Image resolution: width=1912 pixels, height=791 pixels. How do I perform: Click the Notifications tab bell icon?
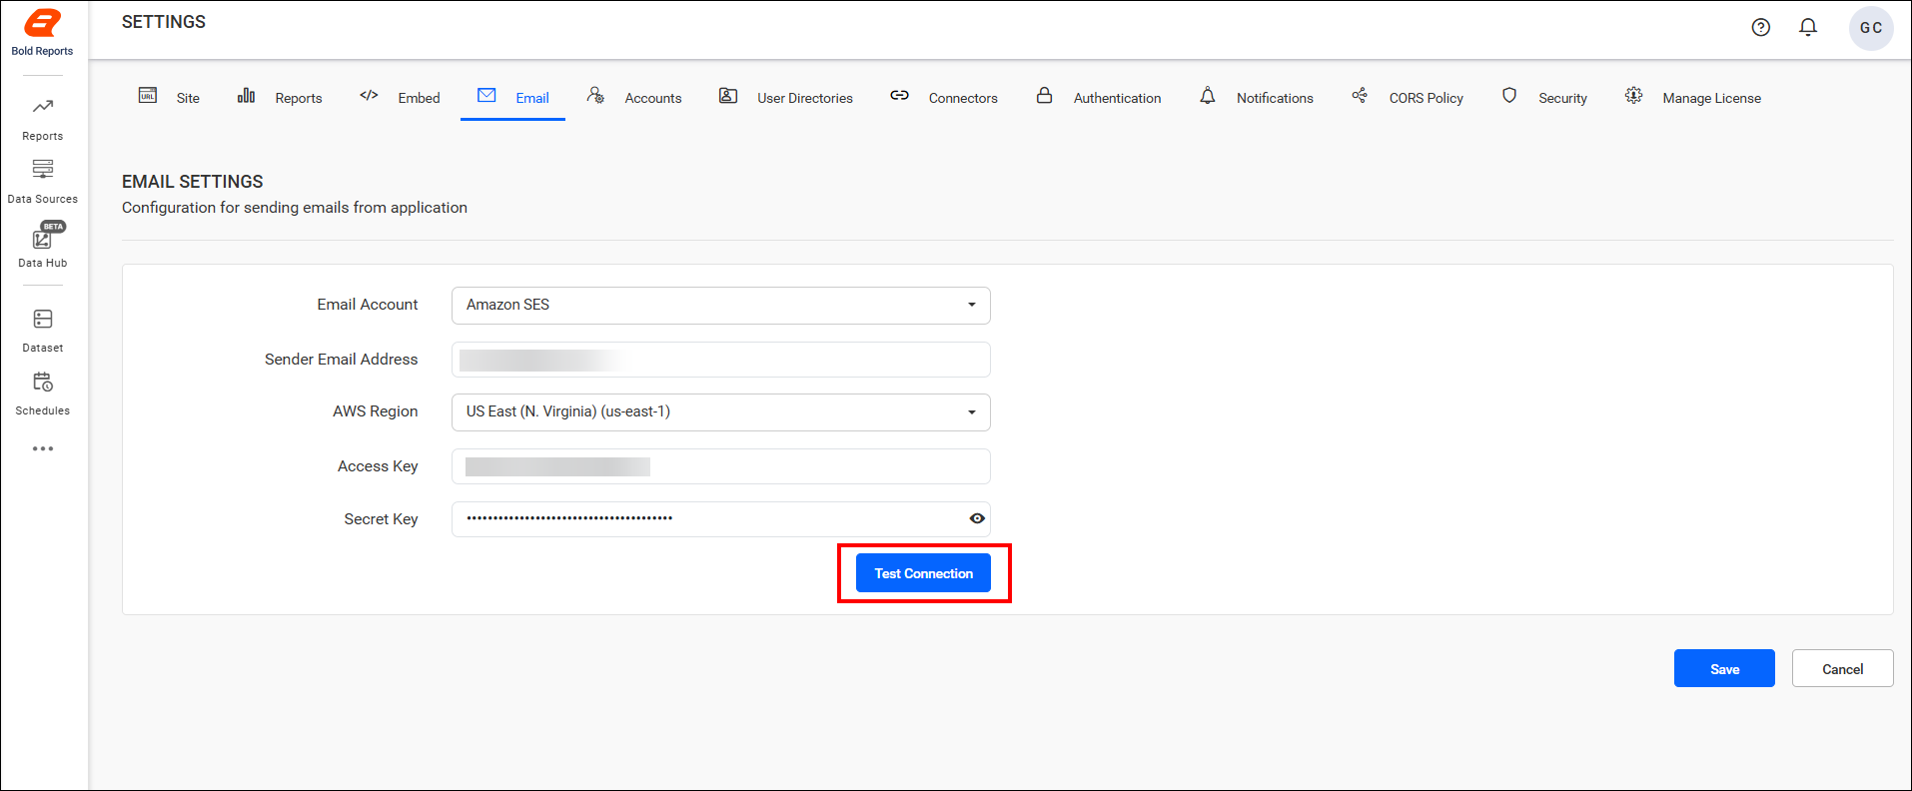pyautogui.click(x=1208, y=96)
